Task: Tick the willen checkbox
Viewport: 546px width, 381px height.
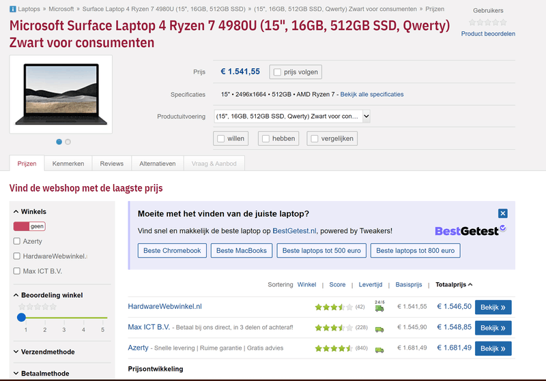Action: pyautogui.click(x=220, y=139)
